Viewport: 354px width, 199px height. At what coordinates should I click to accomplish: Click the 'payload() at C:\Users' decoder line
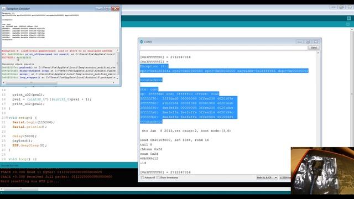[x=59, y=67]
